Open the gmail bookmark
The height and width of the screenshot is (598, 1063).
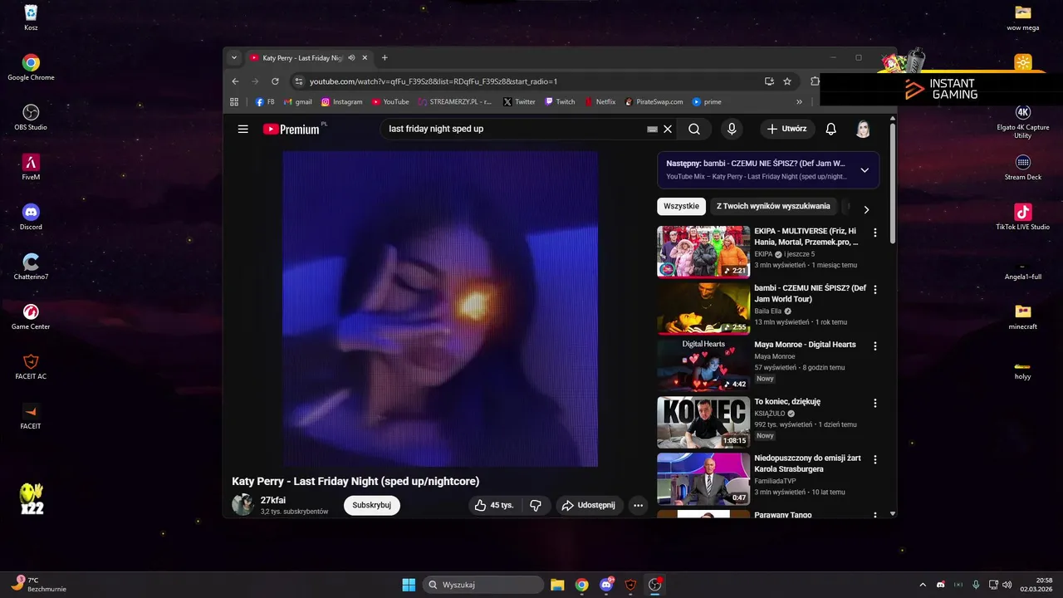coord(297,102)
